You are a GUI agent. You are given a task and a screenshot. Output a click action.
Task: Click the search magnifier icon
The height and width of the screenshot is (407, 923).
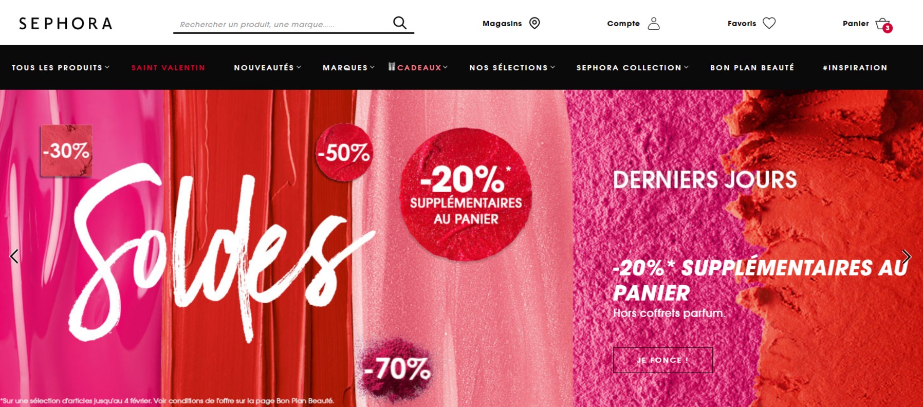[400, 23]
